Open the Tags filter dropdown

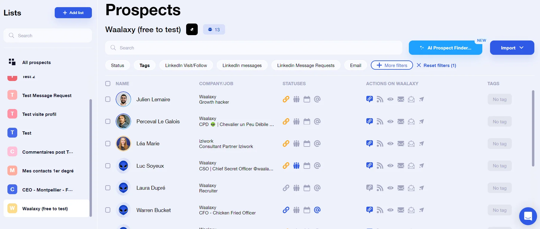coord(145,65)
